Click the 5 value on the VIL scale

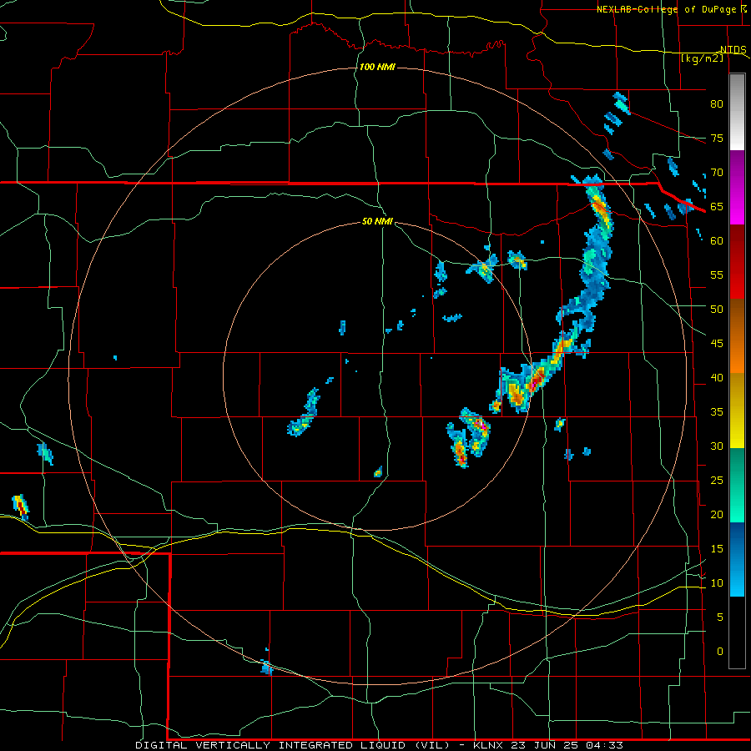point(720,617)
